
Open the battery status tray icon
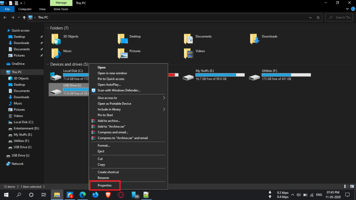(x=305, y=195)
